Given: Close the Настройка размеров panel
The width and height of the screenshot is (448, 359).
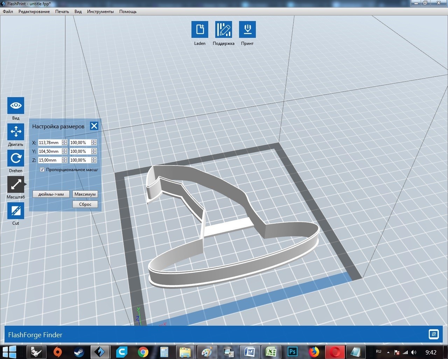Looking at the screenshot, I should pyautogui.click(x=94, y=126).
